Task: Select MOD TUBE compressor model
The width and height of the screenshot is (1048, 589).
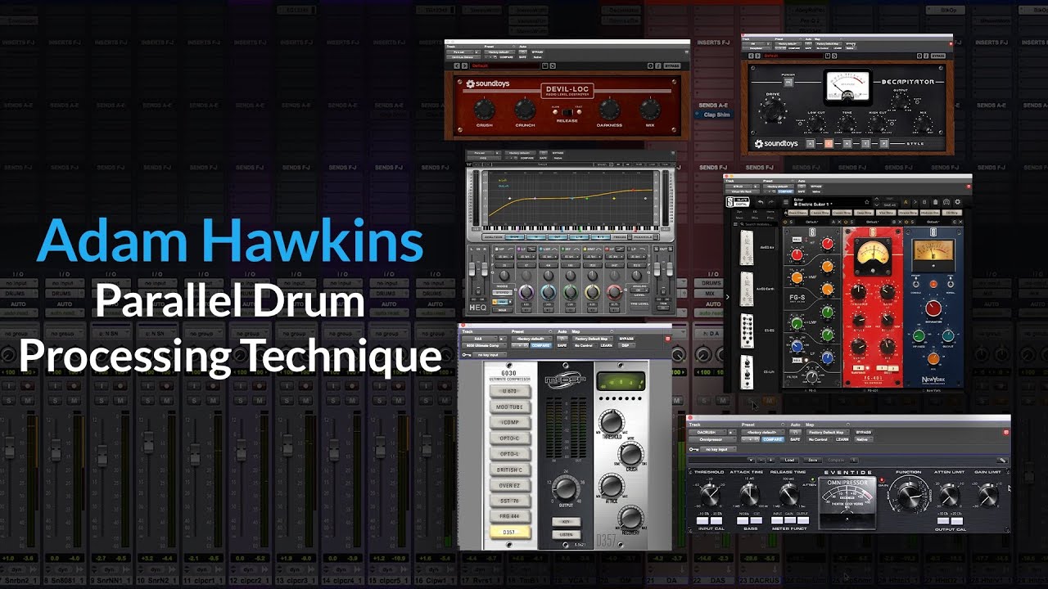Action: coord(509,407)
